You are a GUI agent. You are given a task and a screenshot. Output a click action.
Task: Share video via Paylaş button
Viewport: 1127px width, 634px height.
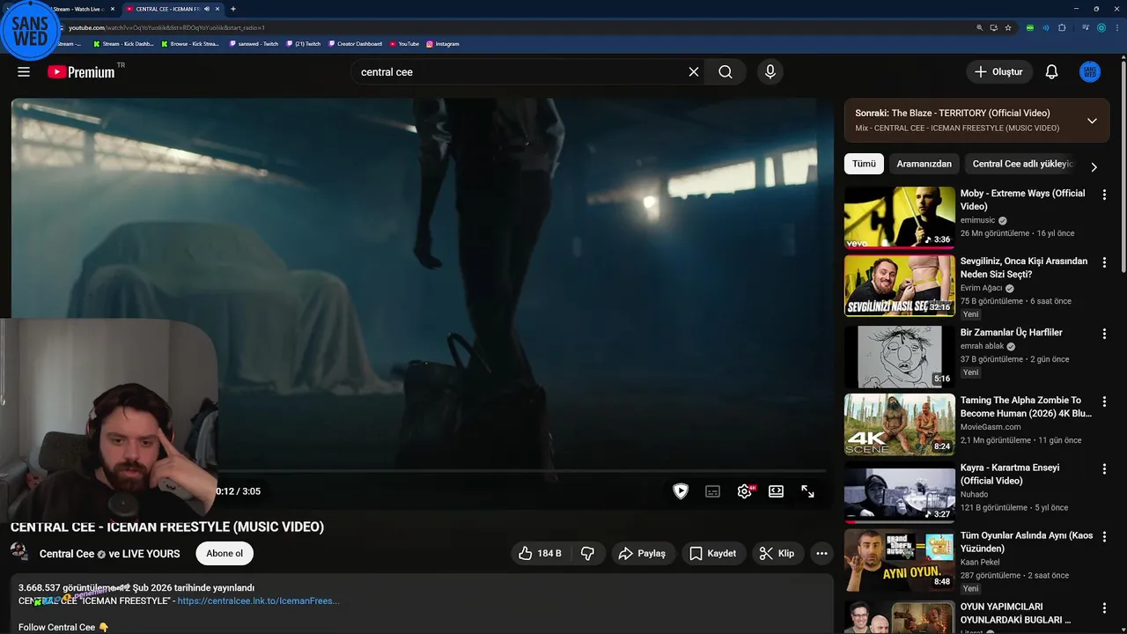pyautogui.click(x=642, y=553)
